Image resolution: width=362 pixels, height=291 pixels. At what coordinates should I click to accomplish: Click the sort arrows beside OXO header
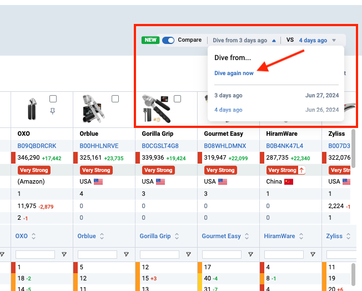tap(33, 236)
